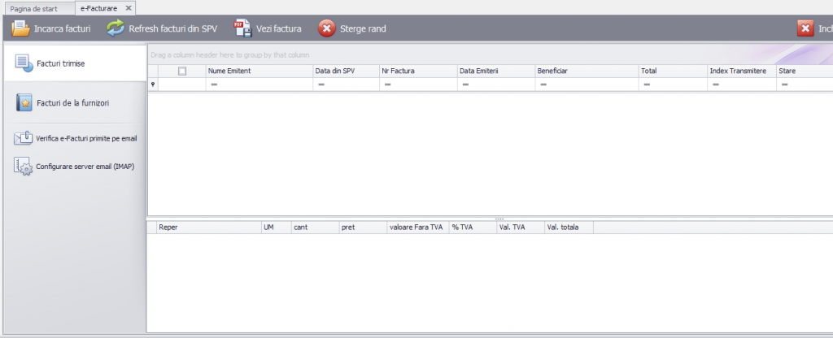Click the red close icon at toolbar right

805,28
